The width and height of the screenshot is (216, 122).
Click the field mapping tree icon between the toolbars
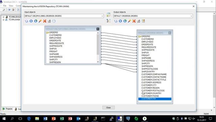click(x=108, y=21)
